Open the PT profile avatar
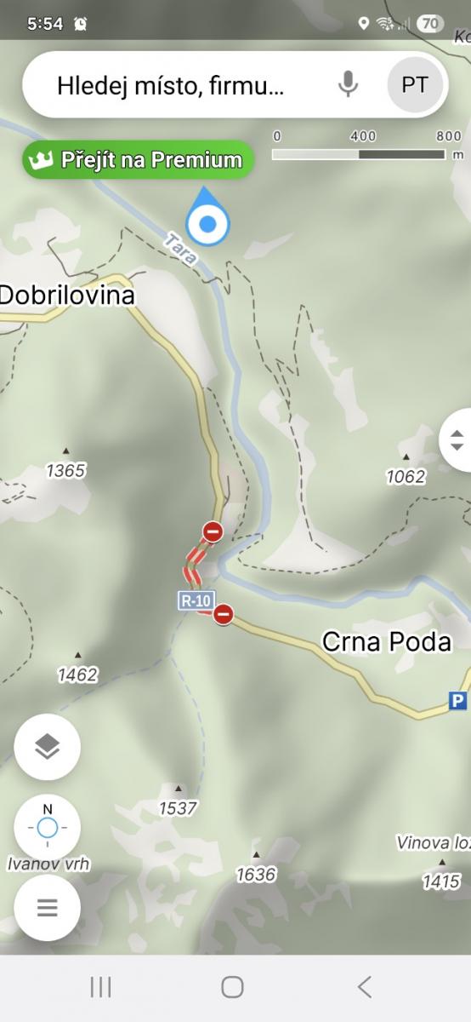Screen dimensions: 471x1022 [415, 84]
